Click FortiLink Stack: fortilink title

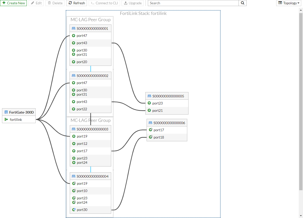pos(143,13)
